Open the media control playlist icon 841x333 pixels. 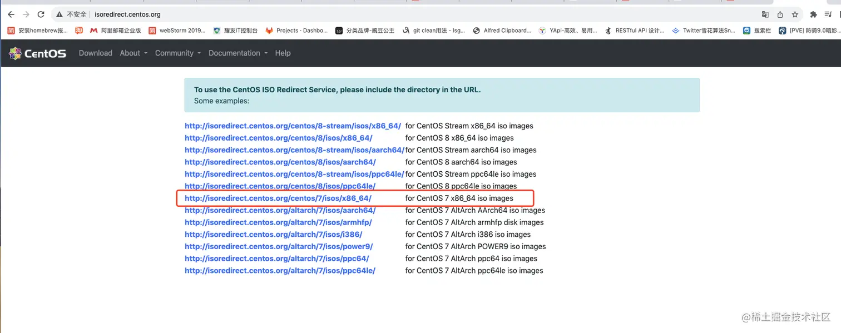[x=828, y=14]
